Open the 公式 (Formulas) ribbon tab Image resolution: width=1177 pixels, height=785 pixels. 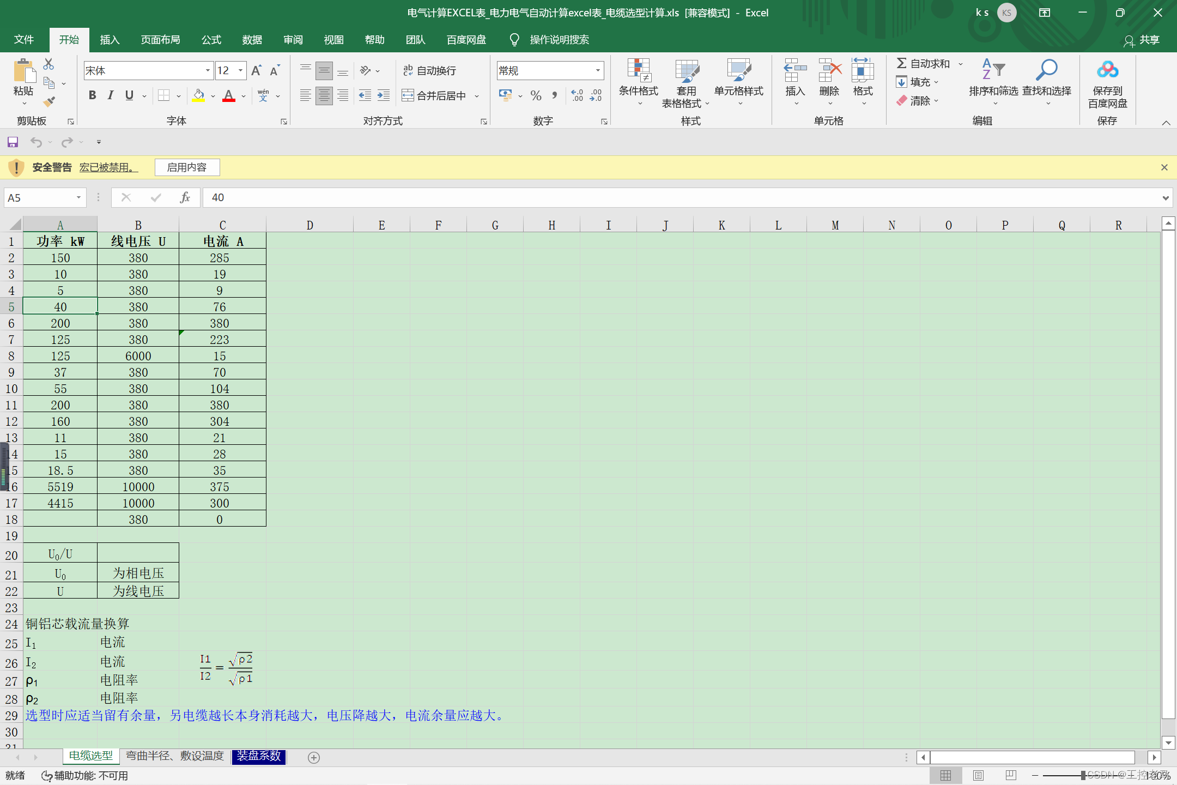(x=211, y=40)
